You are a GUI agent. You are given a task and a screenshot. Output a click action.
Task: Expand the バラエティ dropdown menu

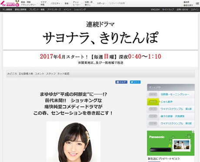(x=56, y=3)
